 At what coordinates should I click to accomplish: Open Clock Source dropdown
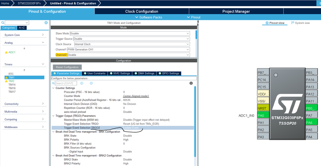click(132, 44)
